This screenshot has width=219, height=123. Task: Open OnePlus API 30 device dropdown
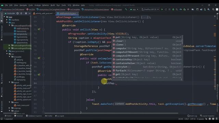tap(150, 9)
